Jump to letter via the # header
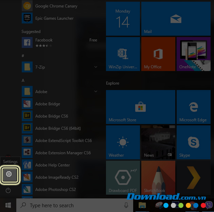The height and width of the screenshot is (212, 214). (x=23, y=56)
